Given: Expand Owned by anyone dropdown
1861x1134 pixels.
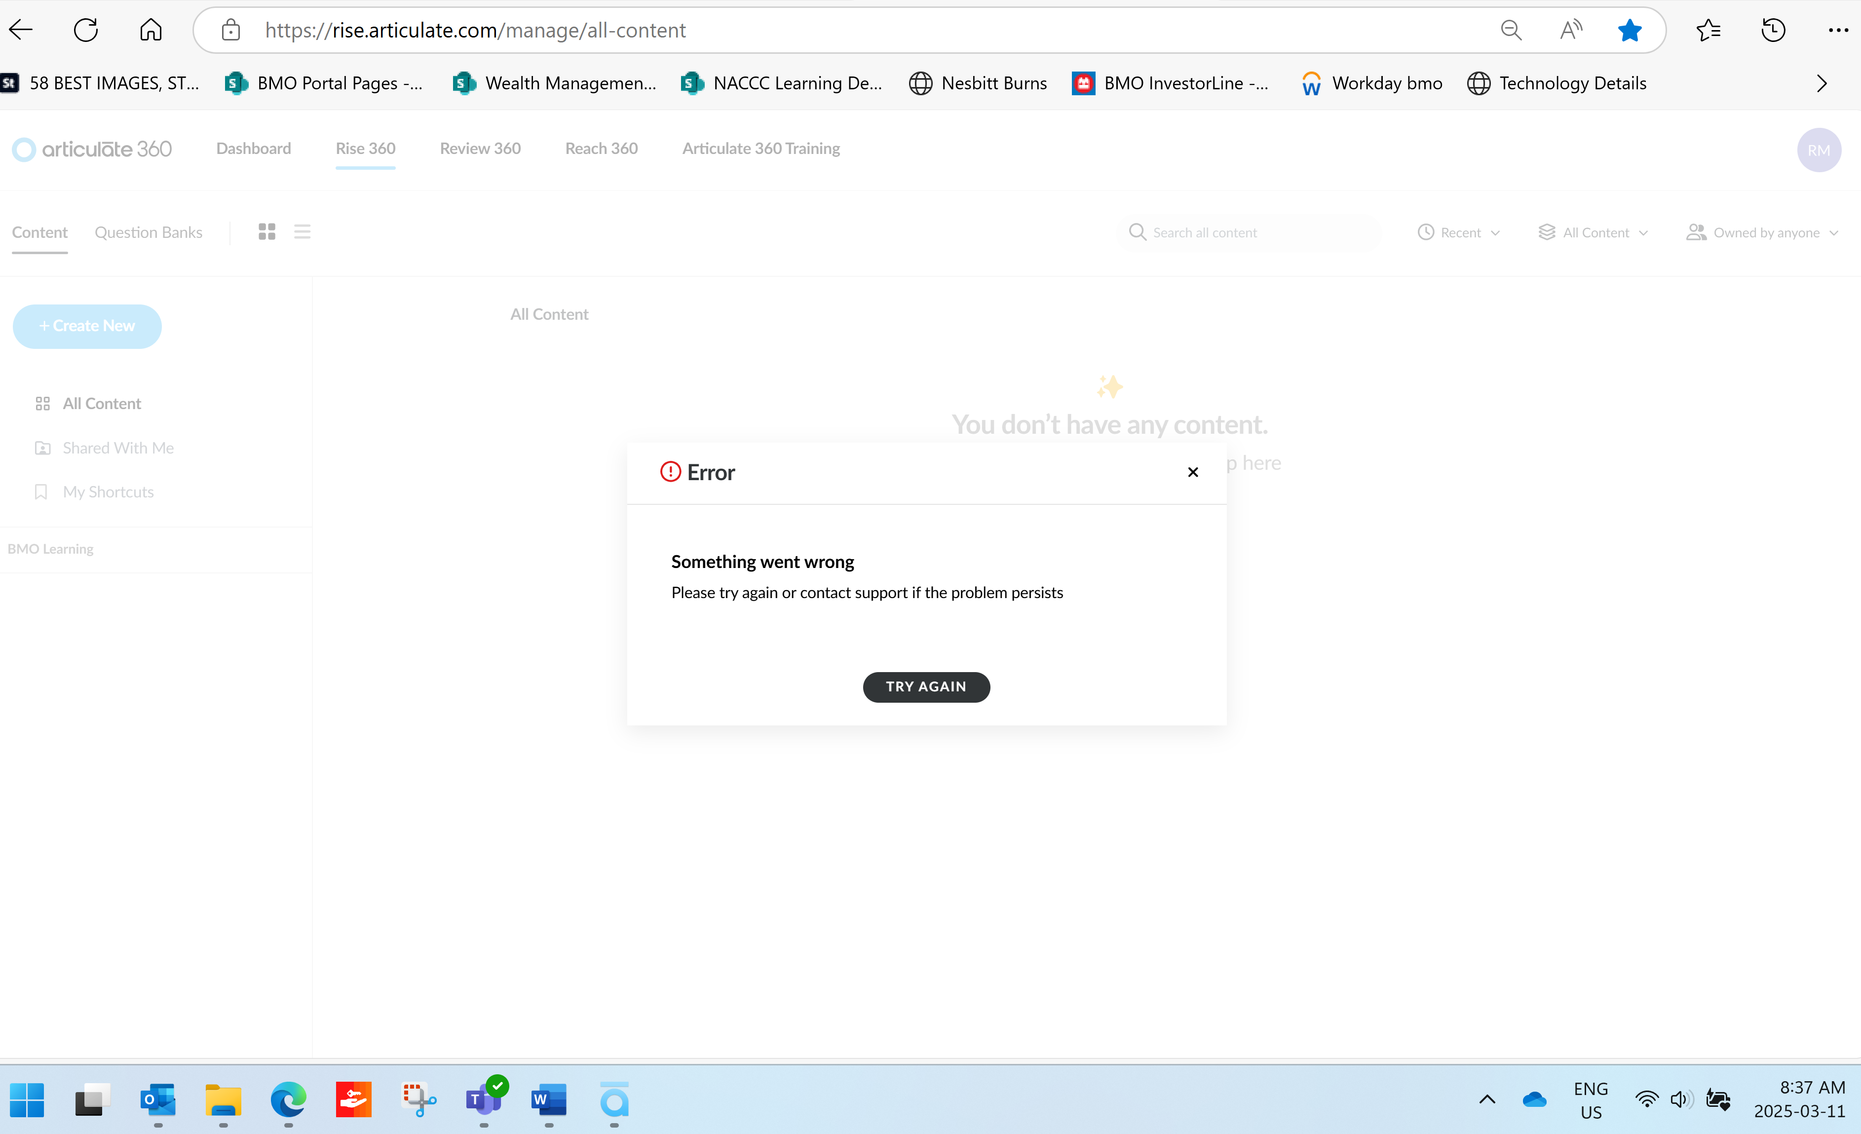Looking at the screenshot, I should 1762,232.
